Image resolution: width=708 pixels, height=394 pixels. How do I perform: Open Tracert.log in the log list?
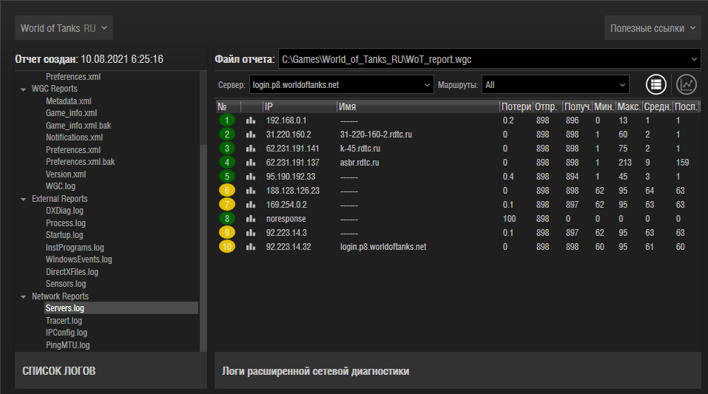tap(64, 321)
